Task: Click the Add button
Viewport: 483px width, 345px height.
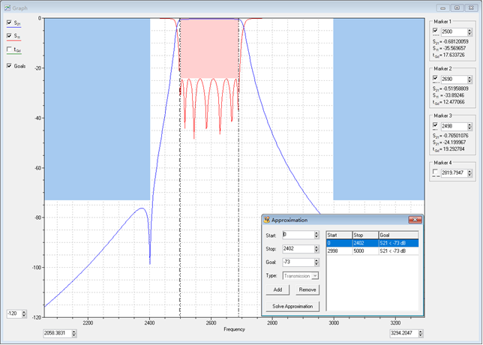Action: click(x=277, y=289)
